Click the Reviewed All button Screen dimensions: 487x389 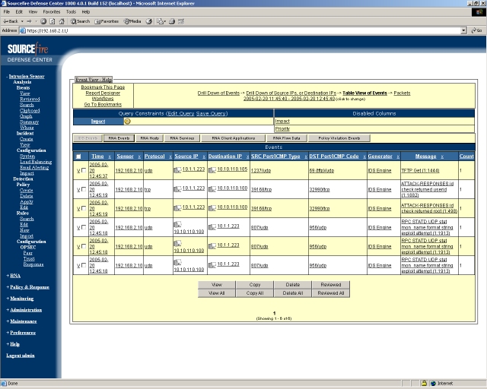click(x=331, y=293)
